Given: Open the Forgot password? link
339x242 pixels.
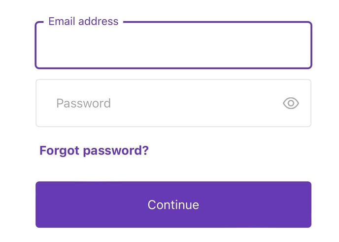Looking at the screenshot, I should pyautogui.click(x=94, y=150).
